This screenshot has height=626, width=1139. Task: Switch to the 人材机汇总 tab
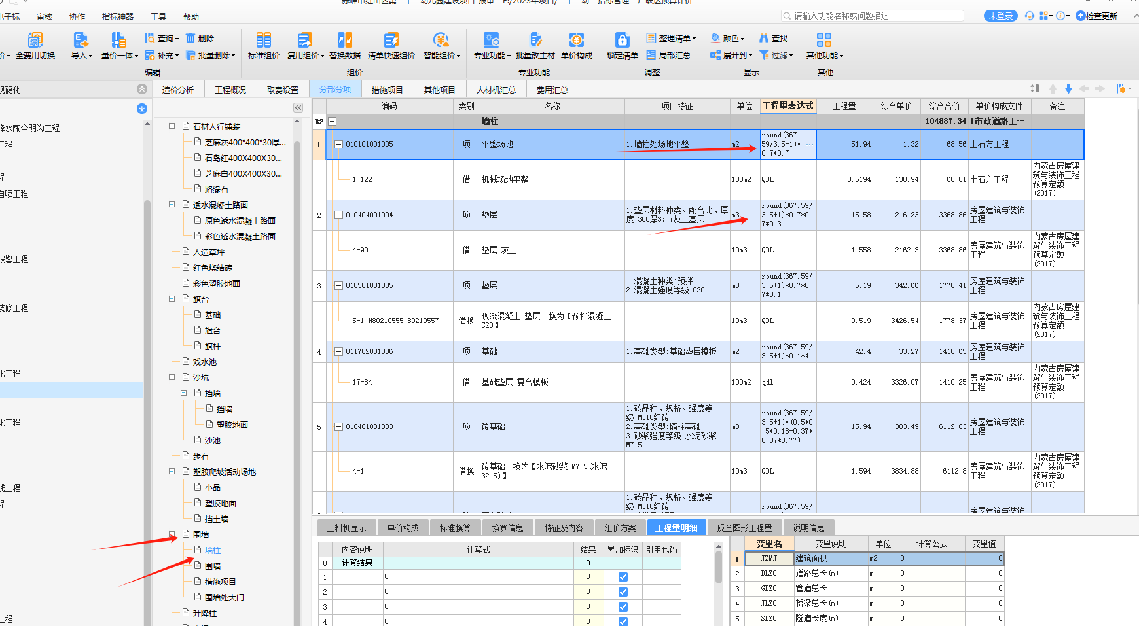[x=496, y=90]
